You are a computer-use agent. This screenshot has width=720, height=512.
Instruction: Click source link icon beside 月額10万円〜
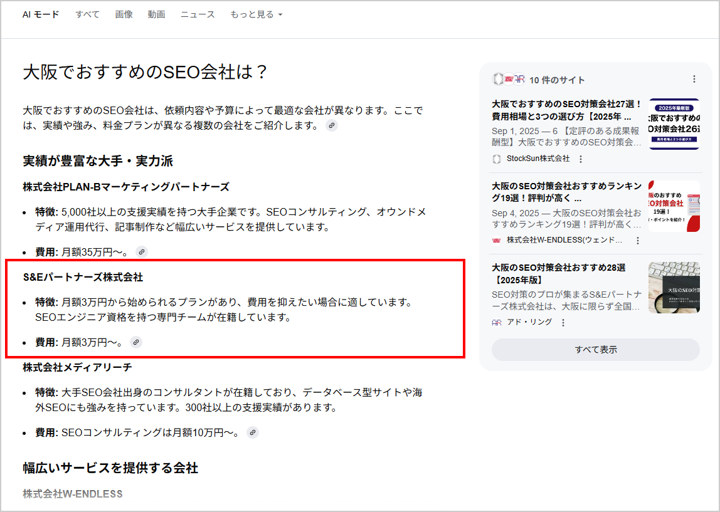(x=252, y=432)
